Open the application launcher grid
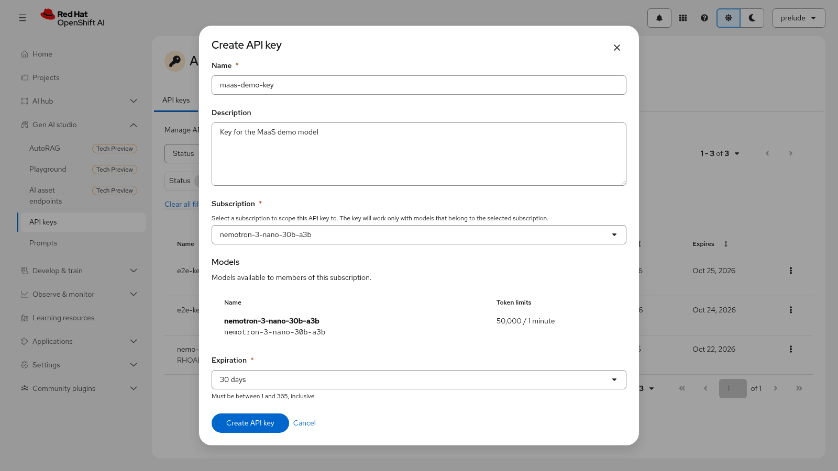This screenshot has height=471, width=838. point(683,18)
